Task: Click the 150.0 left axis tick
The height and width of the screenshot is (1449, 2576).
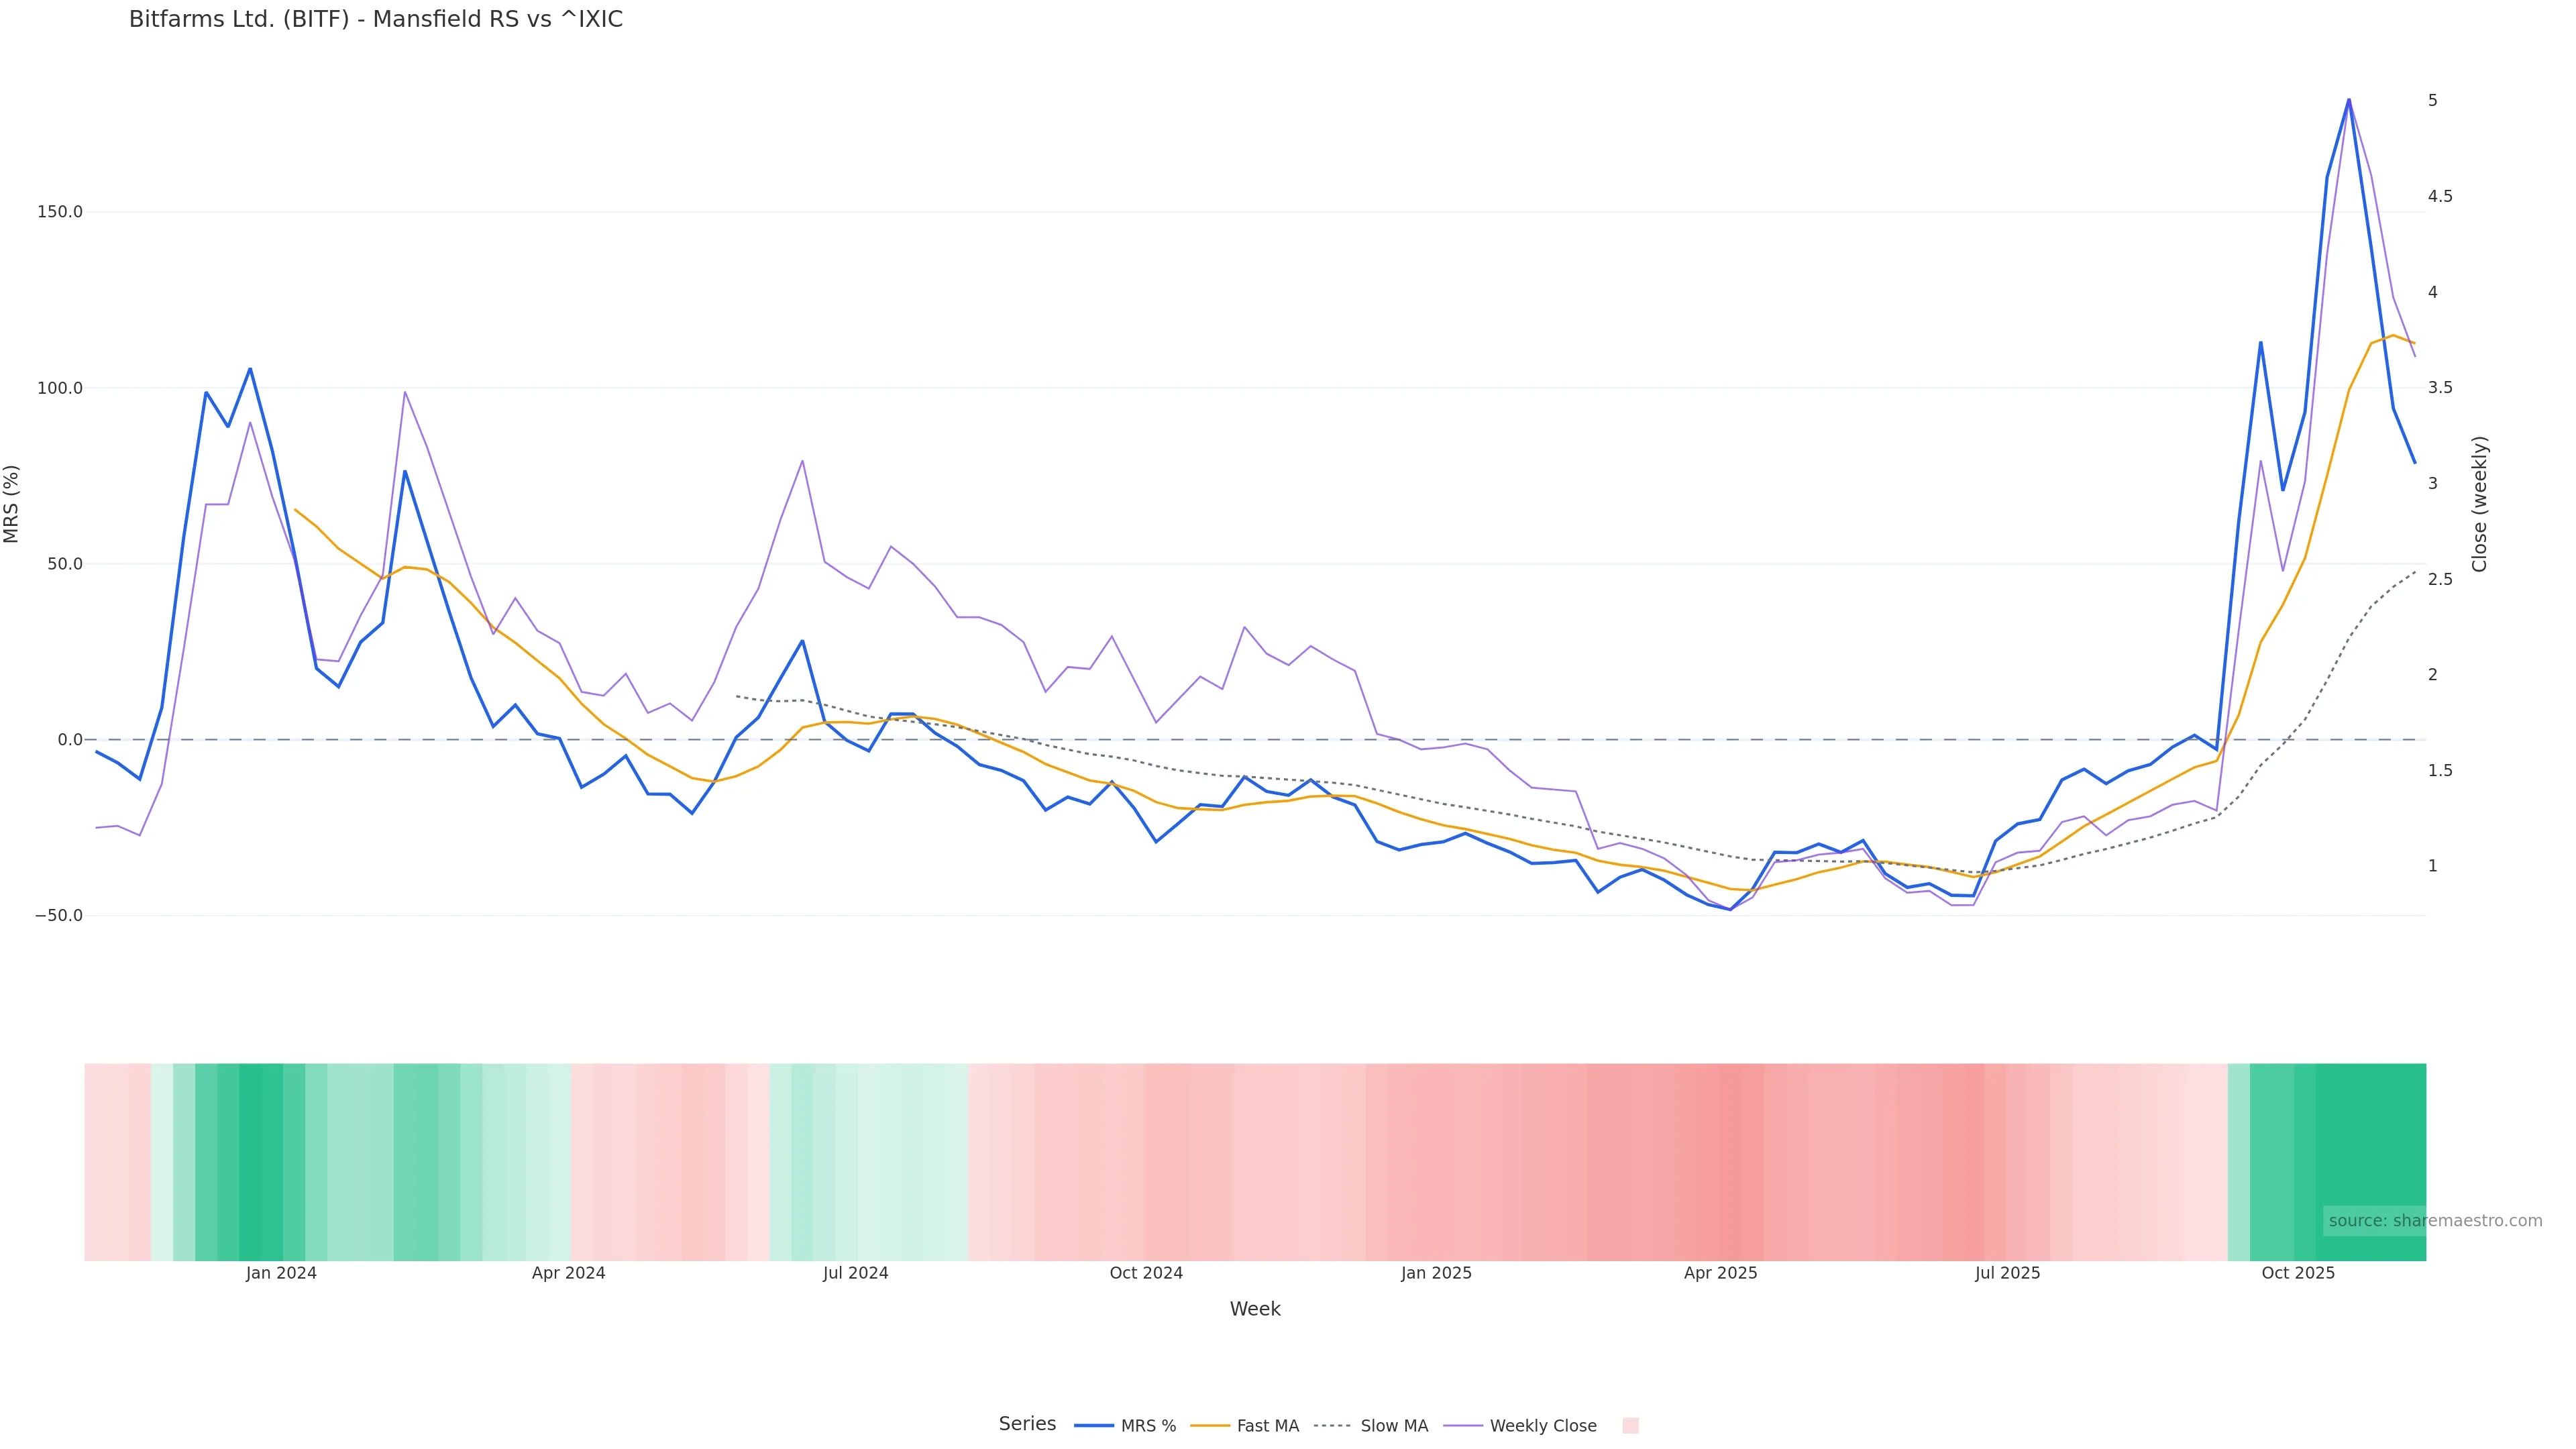Action: coord(60,212)
